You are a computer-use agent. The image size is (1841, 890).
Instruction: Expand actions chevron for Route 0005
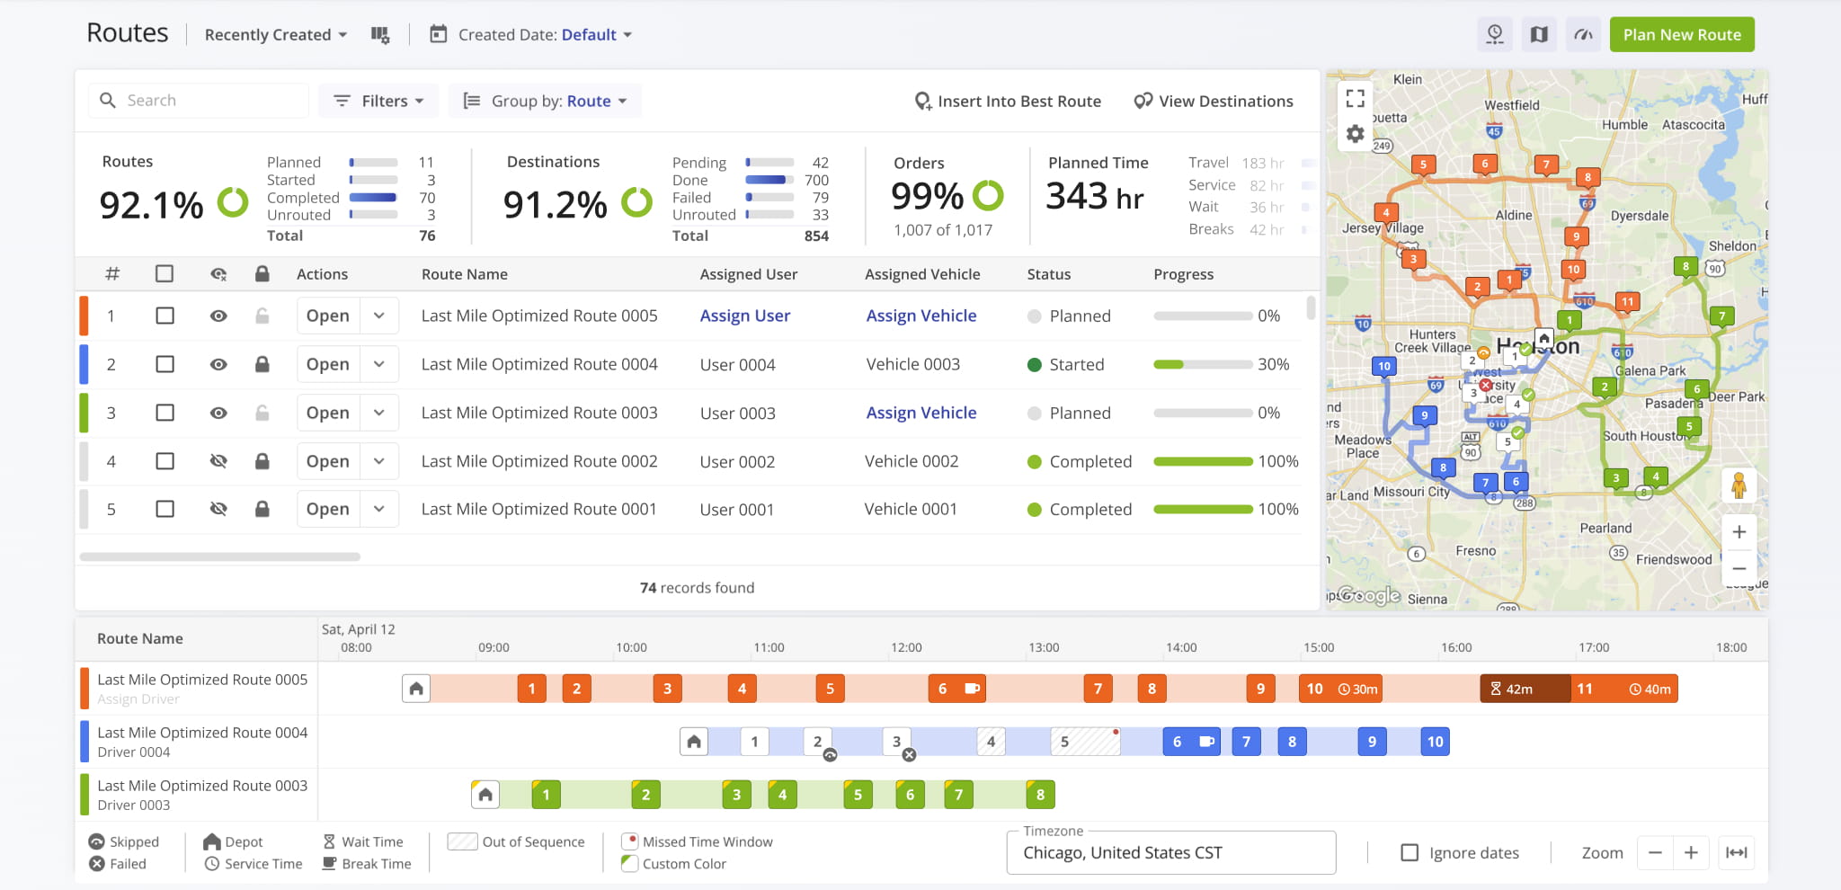[x=379, y=316]
